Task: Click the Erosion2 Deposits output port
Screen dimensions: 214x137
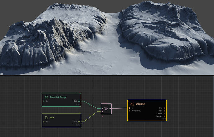Action: [165, 116]
